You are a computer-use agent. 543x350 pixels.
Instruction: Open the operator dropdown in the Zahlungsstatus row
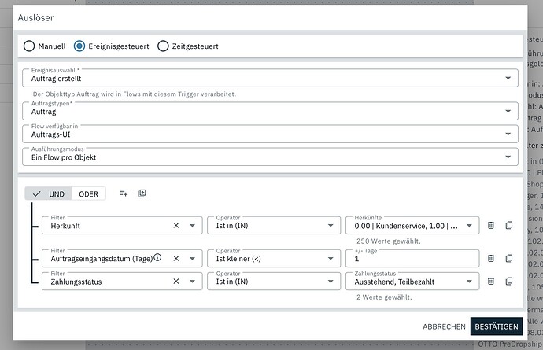(x=274, y=281)
